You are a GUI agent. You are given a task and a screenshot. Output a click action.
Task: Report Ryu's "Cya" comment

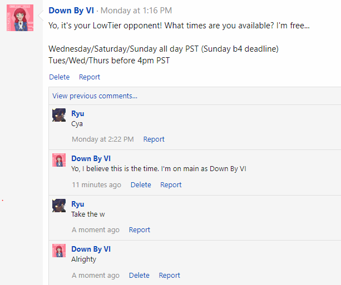pyautogui.click(x=154, y=139)
